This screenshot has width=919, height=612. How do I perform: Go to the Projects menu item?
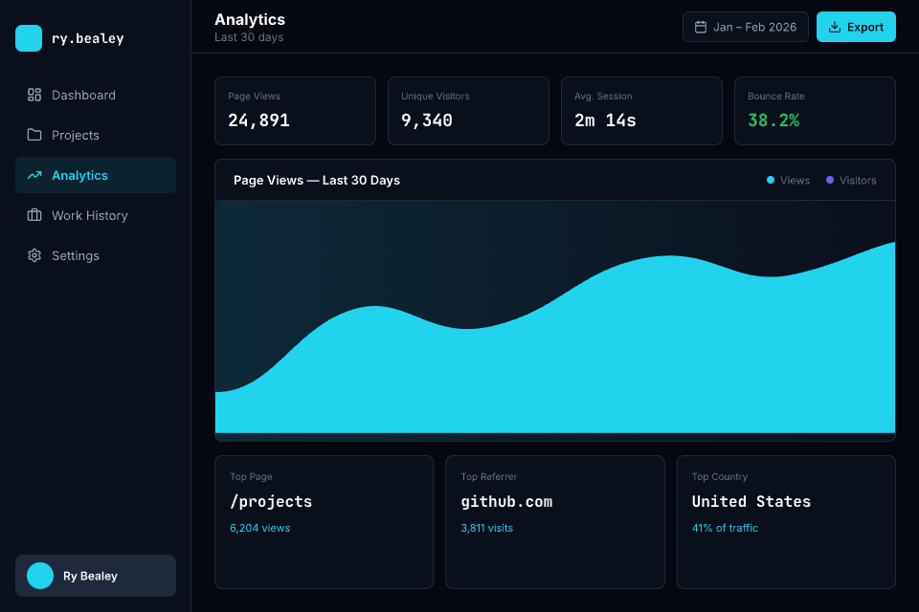pyautogui.click(x=76, y=135)
